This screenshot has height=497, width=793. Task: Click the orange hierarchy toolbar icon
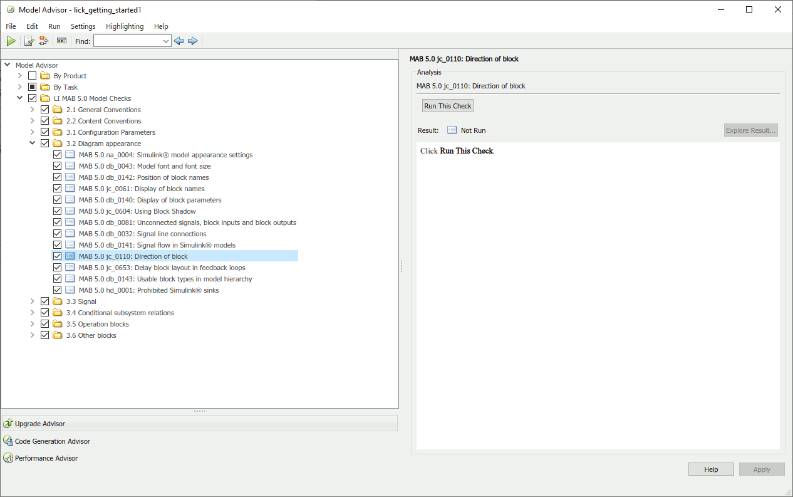43,41
